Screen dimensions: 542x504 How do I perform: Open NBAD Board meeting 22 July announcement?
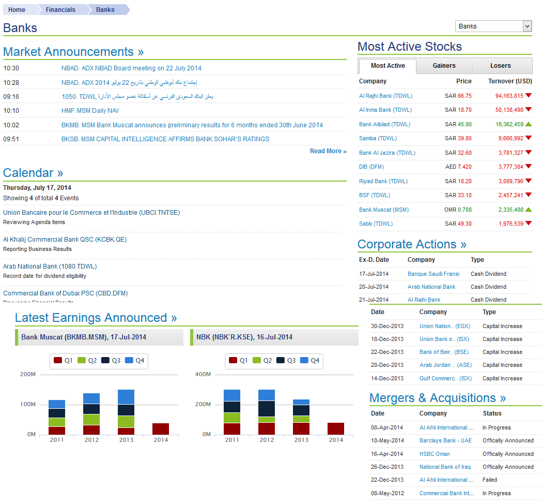(x=131, y=68)
